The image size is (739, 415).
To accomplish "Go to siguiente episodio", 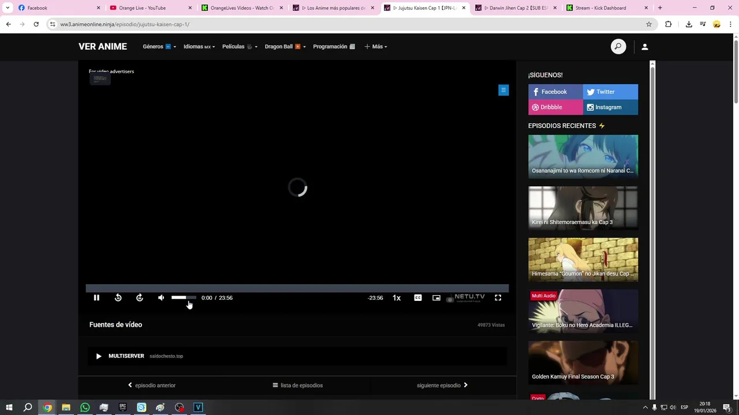I will pyautogui.click(x=442, y=386).
